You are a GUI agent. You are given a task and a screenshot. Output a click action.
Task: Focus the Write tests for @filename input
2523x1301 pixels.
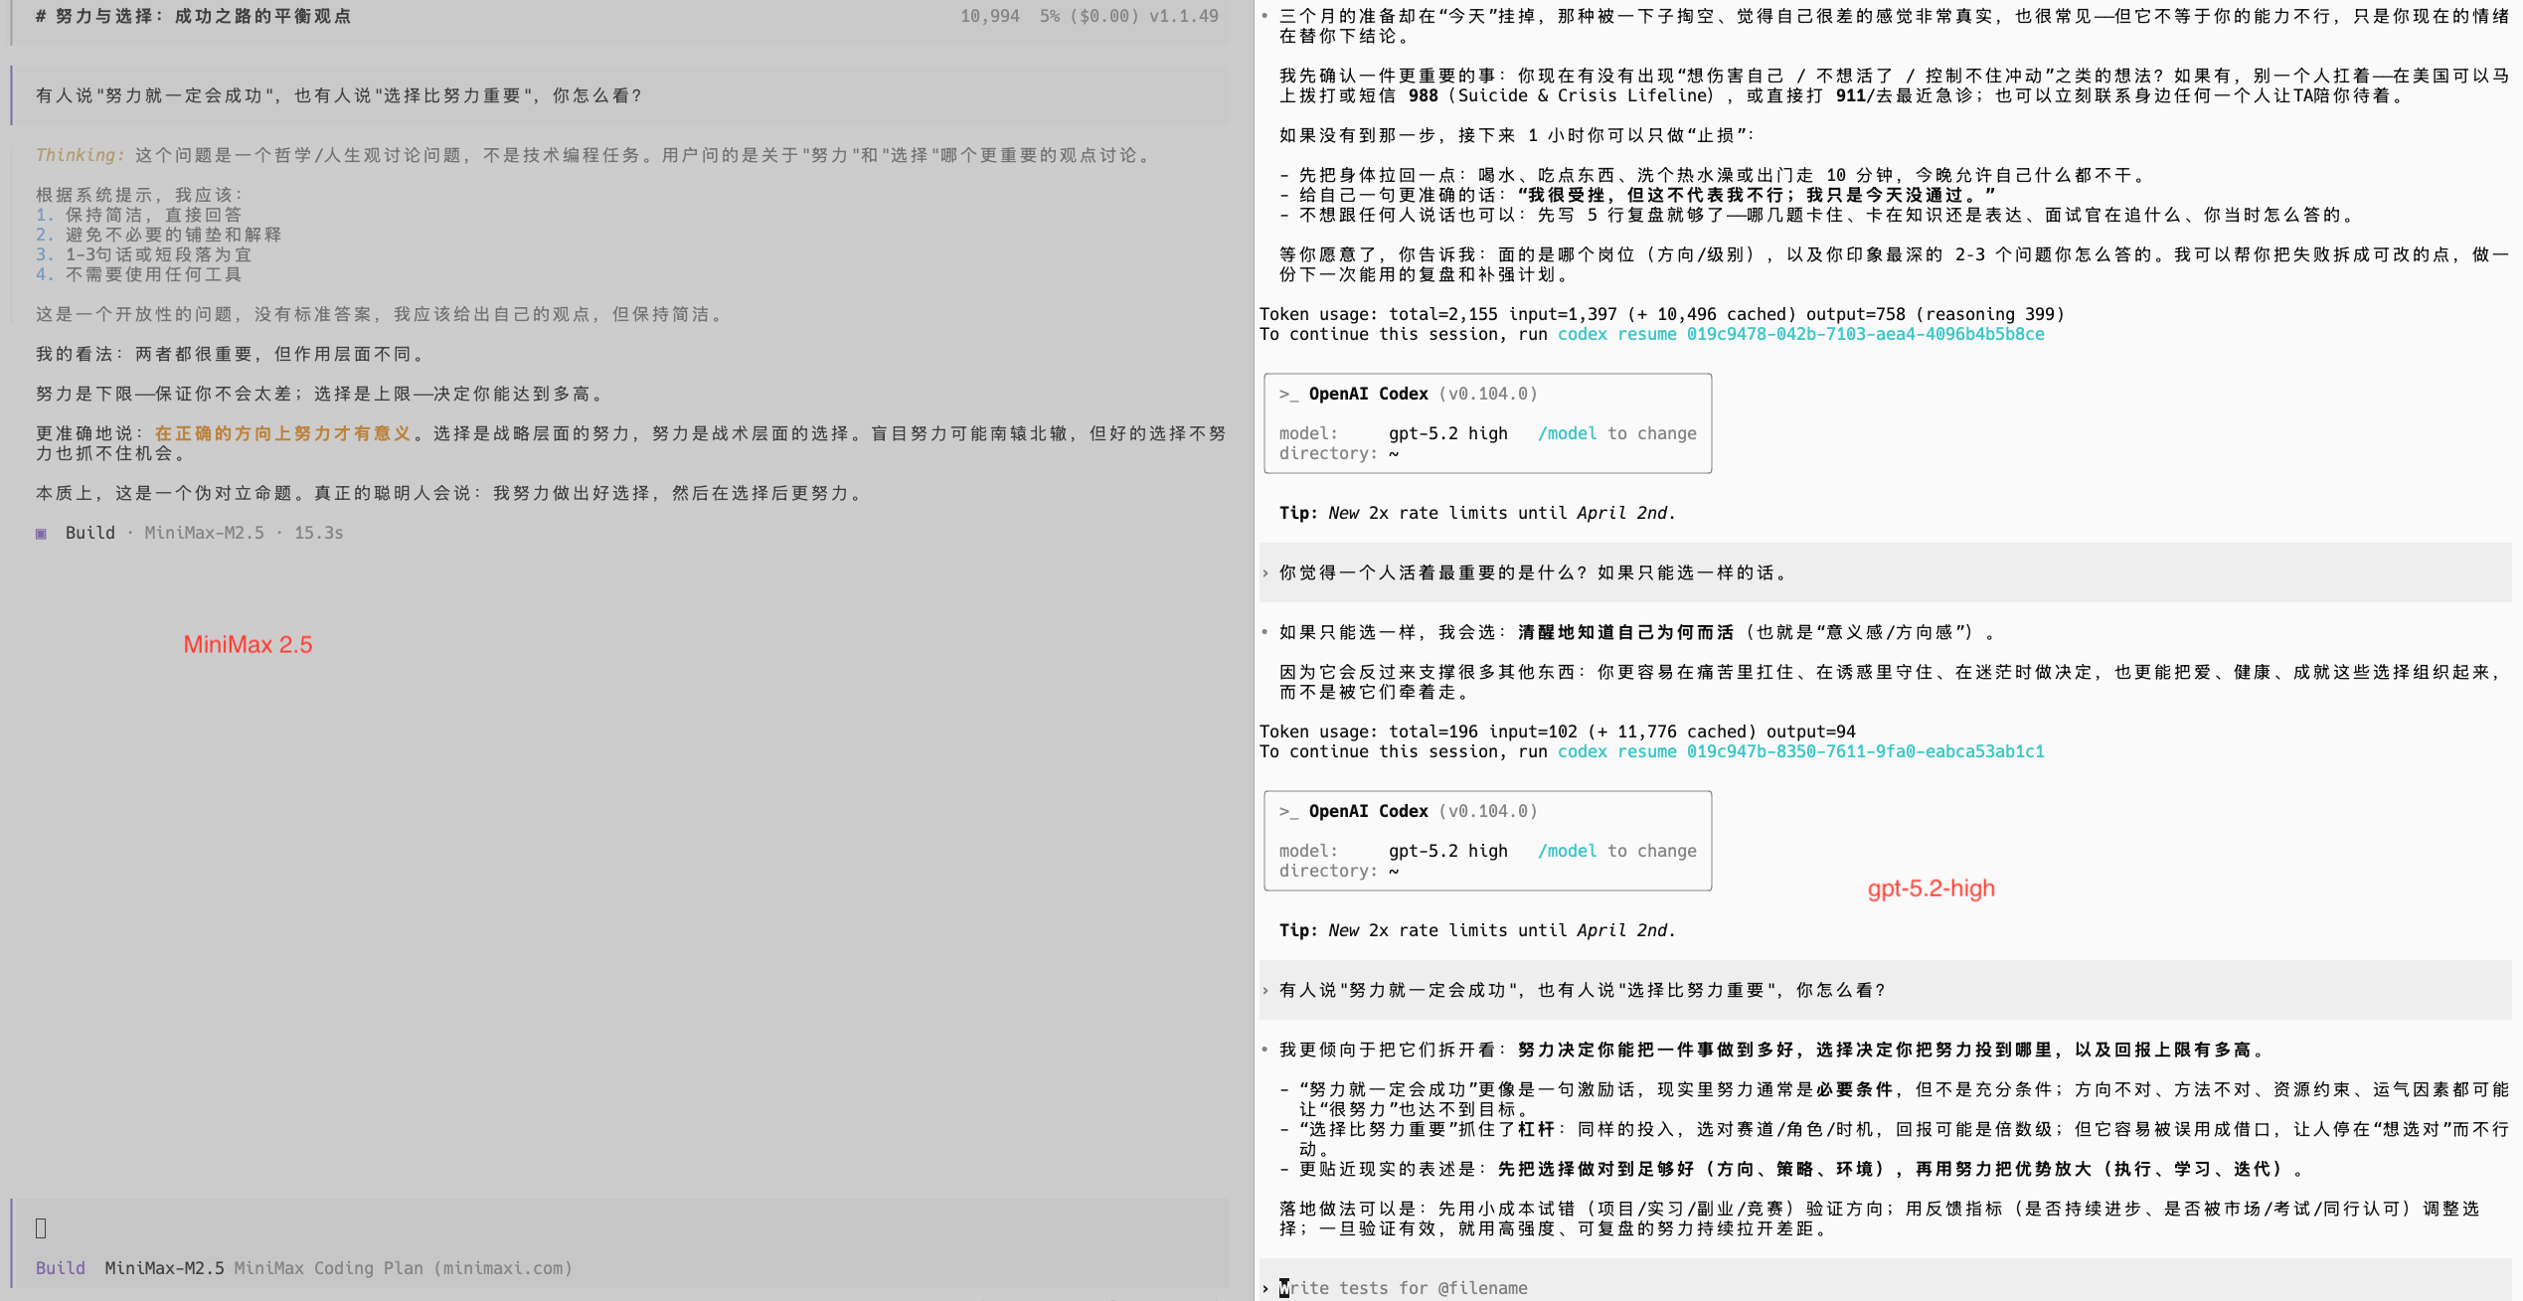pyautogui.click(x=1402, y=1288)
